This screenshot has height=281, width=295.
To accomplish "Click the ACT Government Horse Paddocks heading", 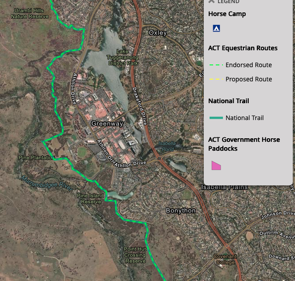I will click(244, 144).
